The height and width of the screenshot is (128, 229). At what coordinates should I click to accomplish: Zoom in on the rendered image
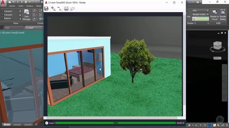click(53, 9)
